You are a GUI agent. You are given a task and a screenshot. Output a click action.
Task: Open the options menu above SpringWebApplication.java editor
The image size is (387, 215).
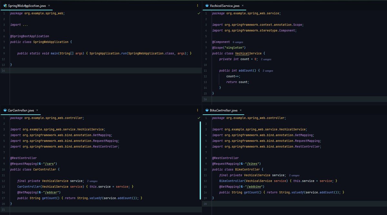tap(197, 6)
